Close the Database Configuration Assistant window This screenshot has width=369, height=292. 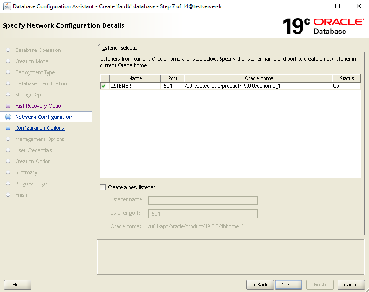pos(359,6)
